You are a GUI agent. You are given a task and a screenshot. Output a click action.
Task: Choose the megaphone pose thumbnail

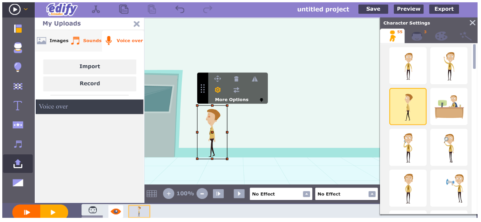[x=449, y=188]
